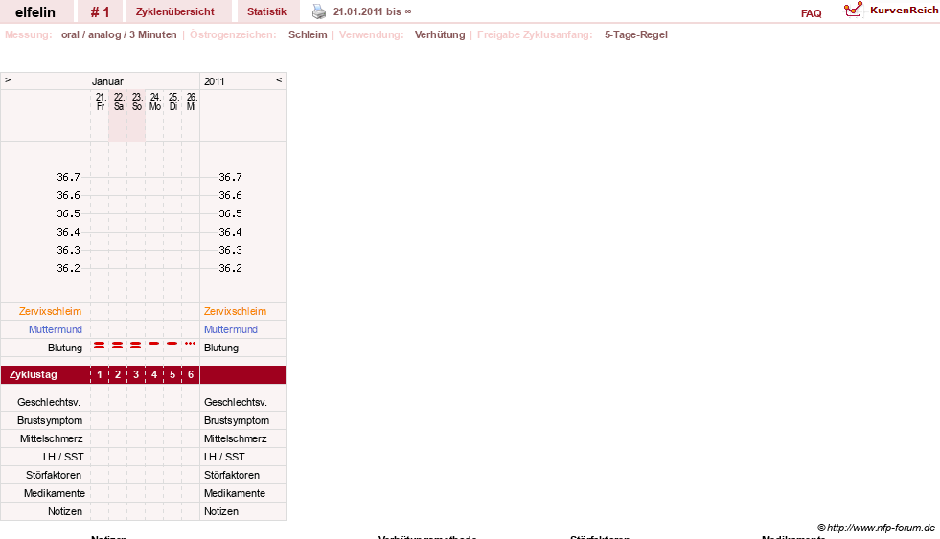
Task: Click the right Blutung row label
Action: (221, 348)
